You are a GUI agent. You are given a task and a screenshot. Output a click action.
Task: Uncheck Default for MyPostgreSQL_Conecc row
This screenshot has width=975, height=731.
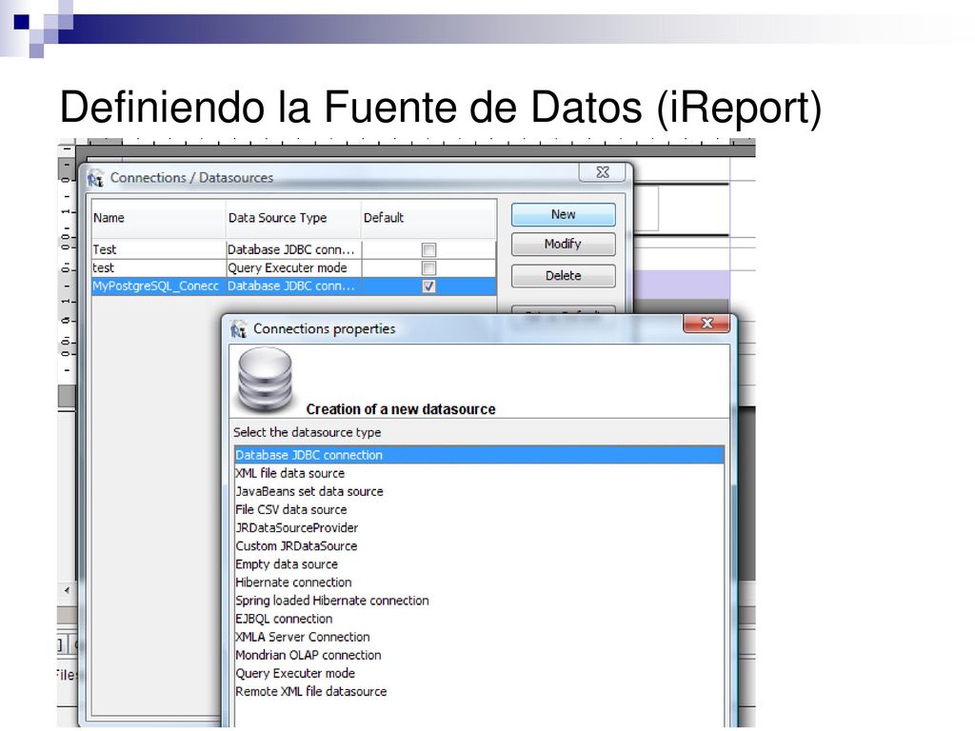pos(428,286)
